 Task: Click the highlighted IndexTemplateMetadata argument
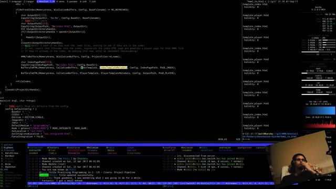tap(113, 68)
